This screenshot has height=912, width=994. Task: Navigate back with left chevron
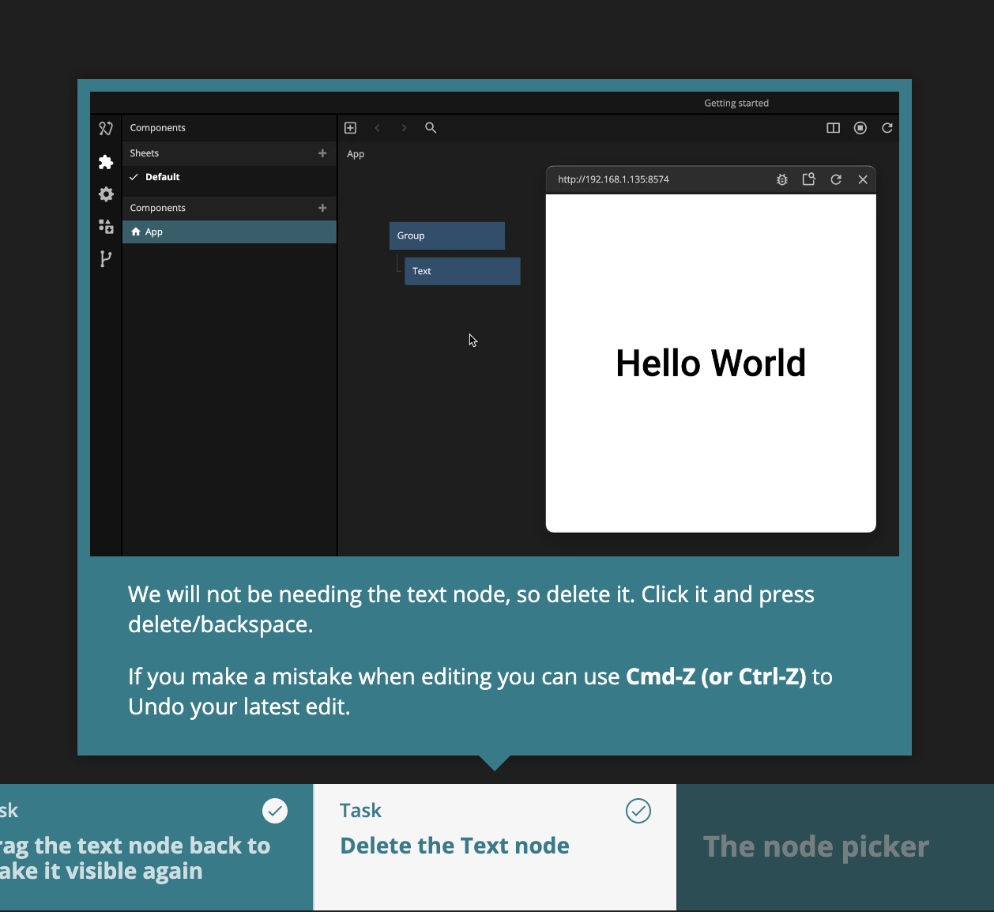tap(378, 128)
